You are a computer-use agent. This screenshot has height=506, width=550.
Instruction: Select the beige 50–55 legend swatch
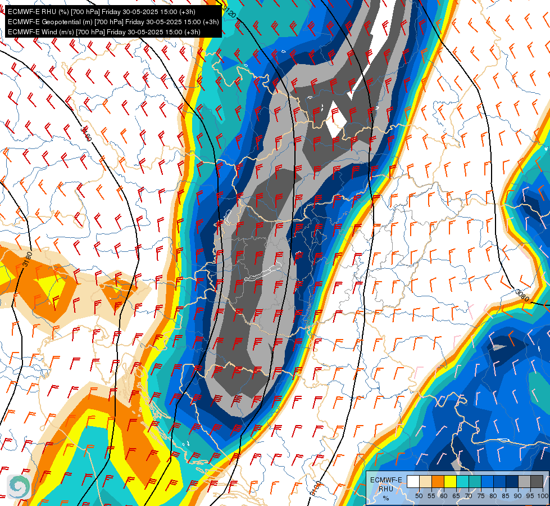425,482
